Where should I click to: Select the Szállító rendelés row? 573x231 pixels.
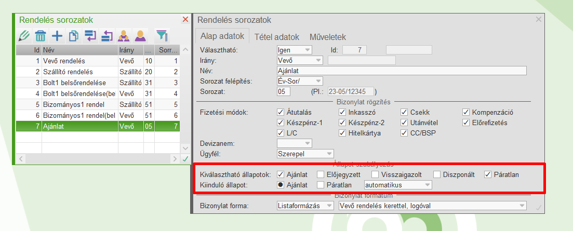(x=98, y=72)
